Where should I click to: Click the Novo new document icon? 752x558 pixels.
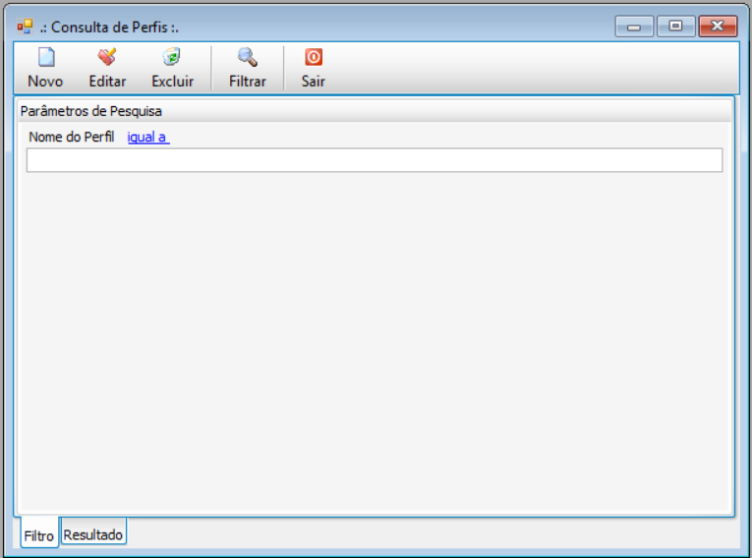coord(46,57)
